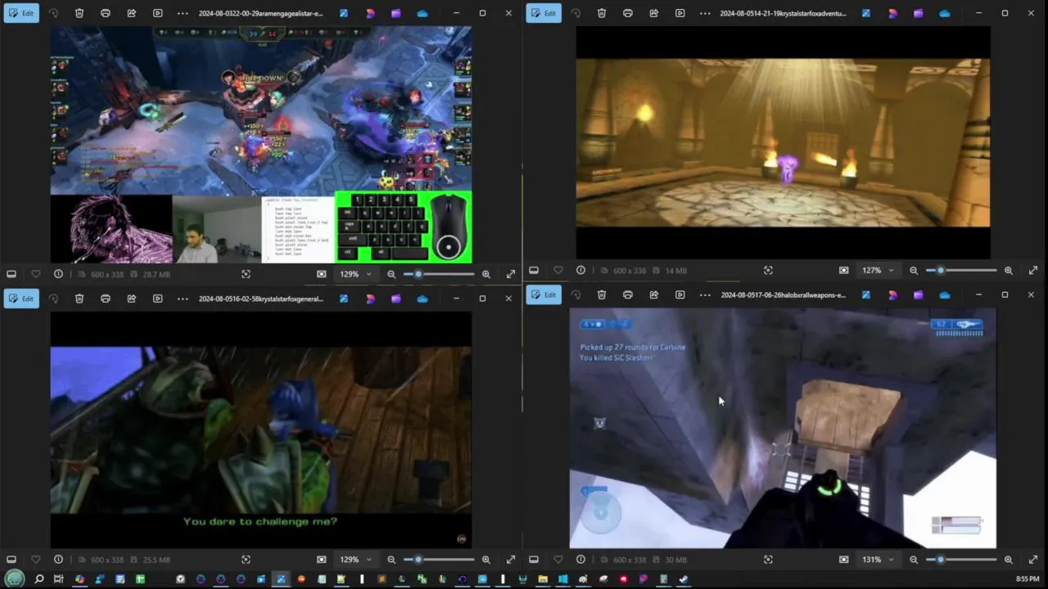Start slideshow in aramengagealistar window
The height and width of the screenshot is (589, 1048).
158,13
